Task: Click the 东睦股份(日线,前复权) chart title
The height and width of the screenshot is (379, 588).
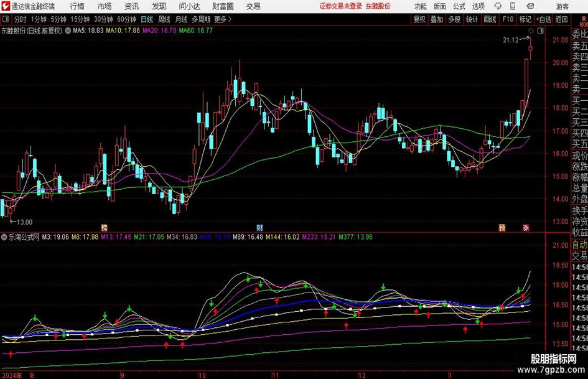Action: 32,30
